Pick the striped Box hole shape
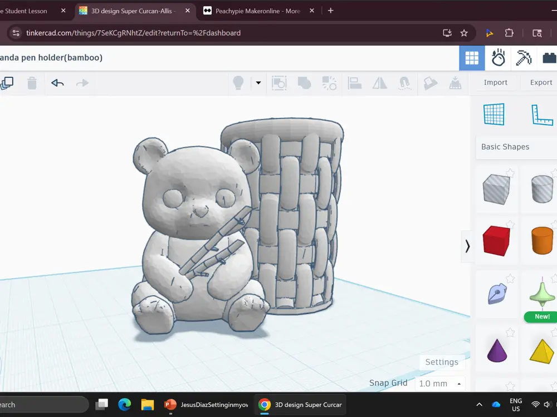557x417 pixels. (x=496, y=190)
